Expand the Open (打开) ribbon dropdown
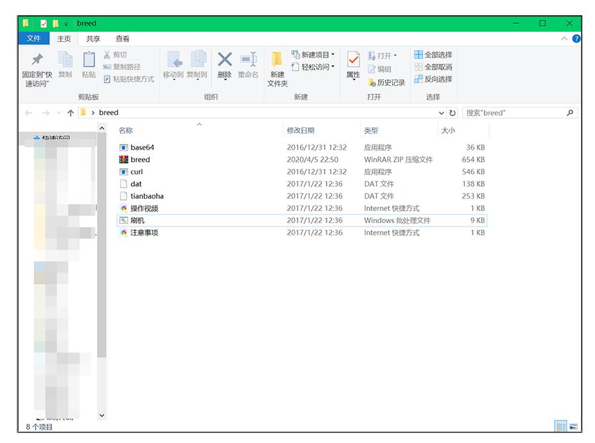 [x=382, y=55]
